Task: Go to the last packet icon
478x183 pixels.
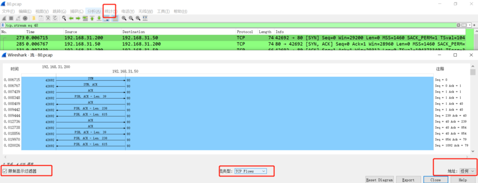Action: pos(99,18)
